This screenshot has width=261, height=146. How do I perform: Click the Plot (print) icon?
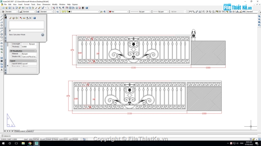[x=13, y=8]
